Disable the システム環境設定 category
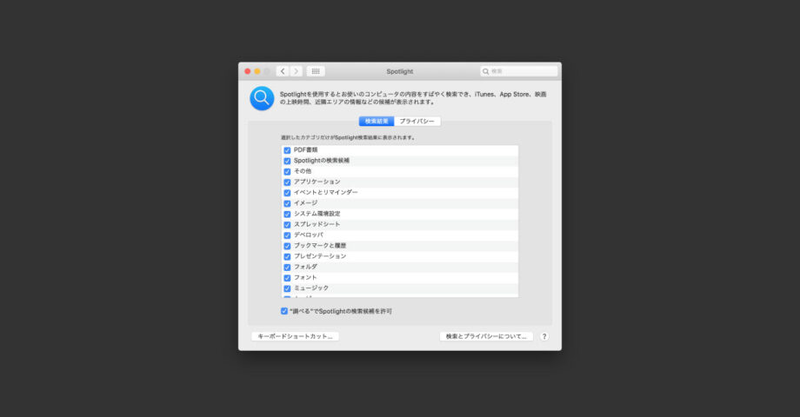This screenshot has height=417, width=800. point(287,214)
